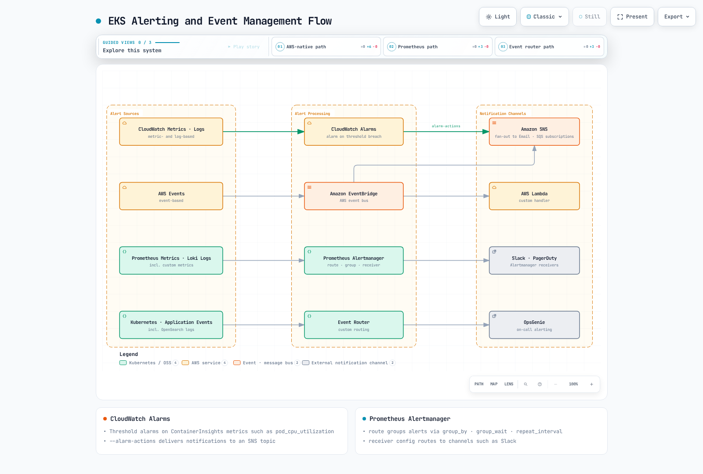Click the cloud icon on CloudWatch Alarms node
The image size is (703, 474).
tap(309, 123)
